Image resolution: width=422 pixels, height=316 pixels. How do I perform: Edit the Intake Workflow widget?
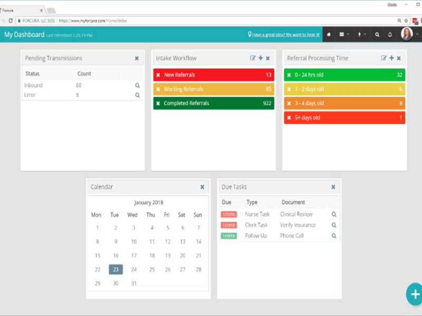253,58
